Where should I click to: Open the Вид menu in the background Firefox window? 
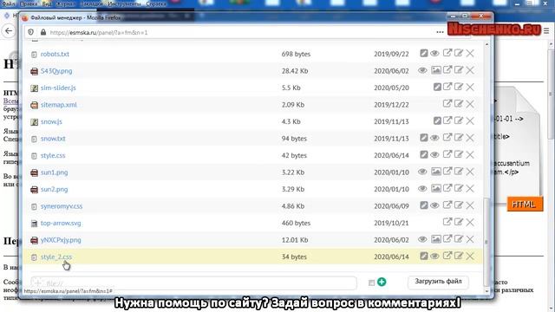(47, 3)
